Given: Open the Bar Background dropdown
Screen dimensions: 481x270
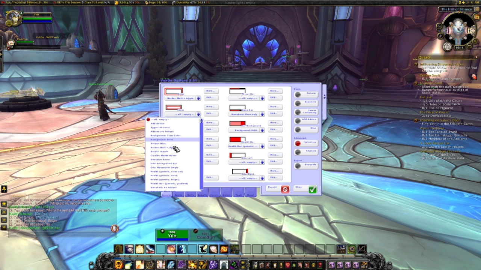Looking at the screenshot, I should click(247, 130).
